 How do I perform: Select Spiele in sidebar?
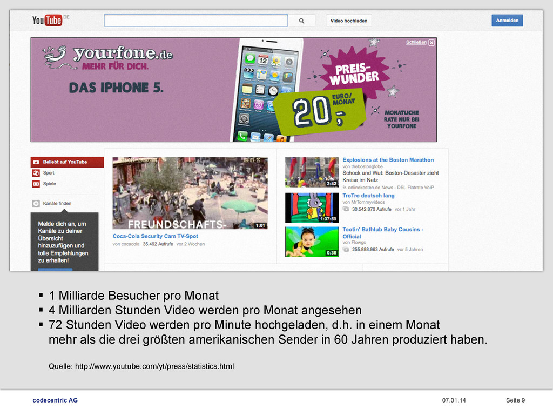click(49, 184)
